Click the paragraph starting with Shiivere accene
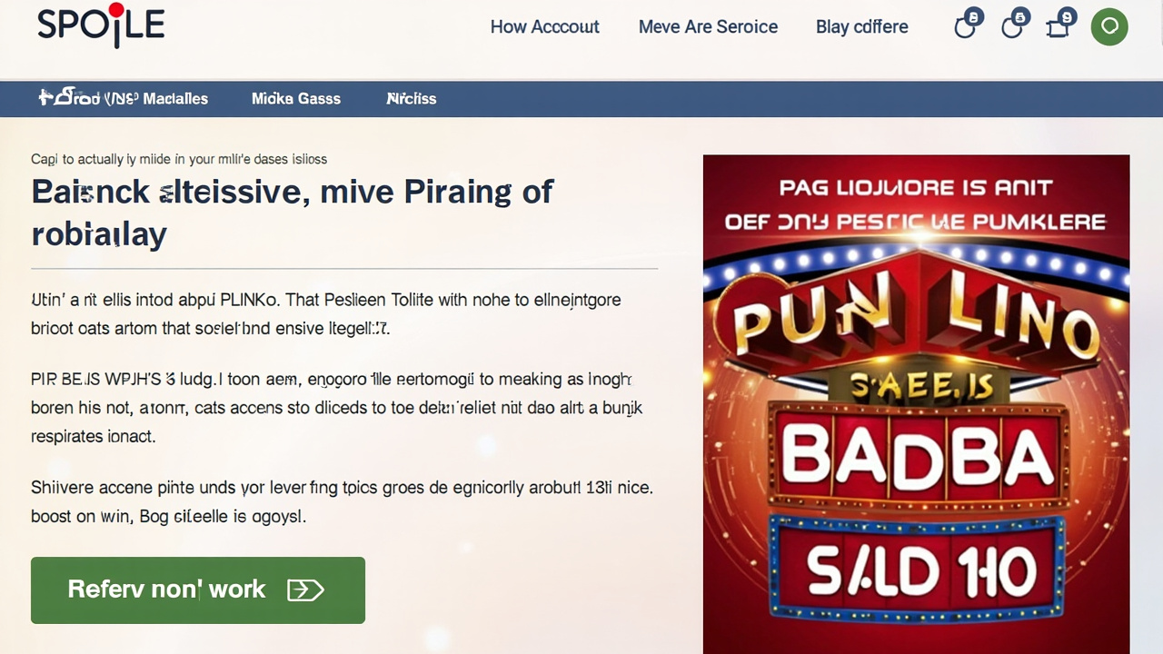The image size is (1163, 654). pyautogui.click(x=342, y=501)
